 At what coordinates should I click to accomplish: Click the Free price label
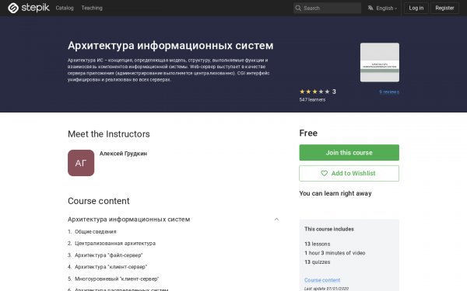pos(308,133)
